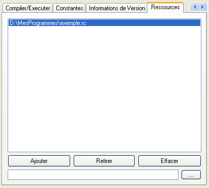
Task: Select the Ressources tab
Action: 165,7
